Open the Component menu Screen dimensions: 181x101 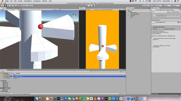coord(37,1)
